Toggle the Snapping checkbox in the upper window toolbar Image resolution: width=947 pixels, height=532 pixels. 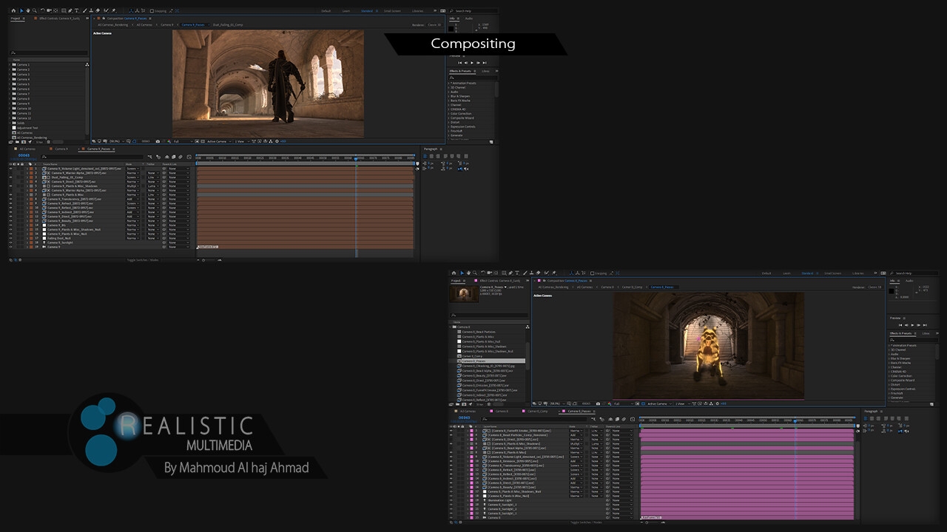[152, 11]
